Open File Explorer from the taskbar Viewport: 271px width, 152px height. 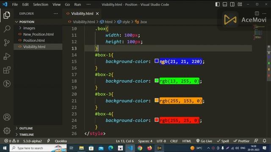point(81,148)
